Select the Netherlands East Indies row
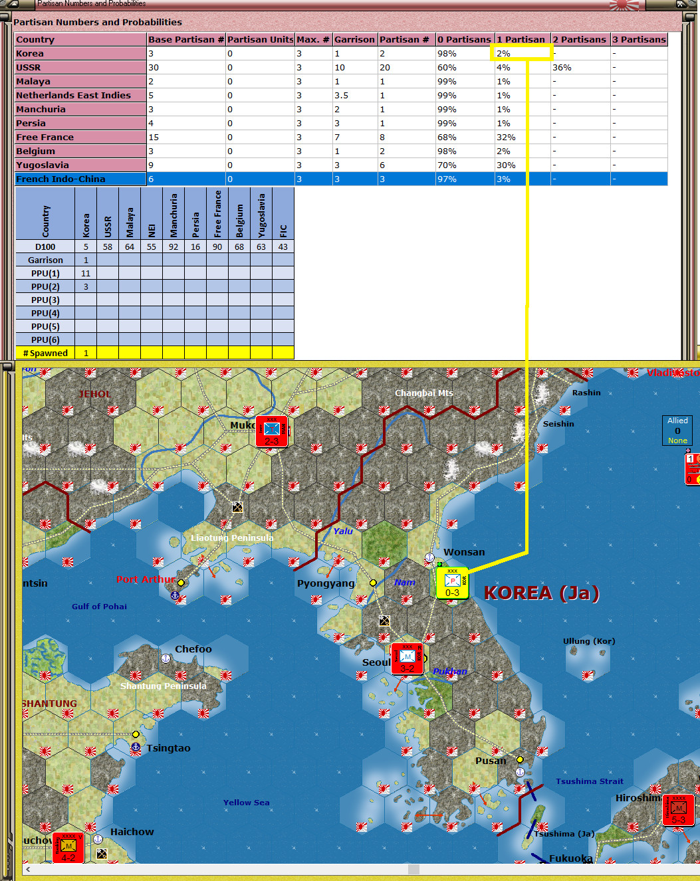 pos(341,95)
